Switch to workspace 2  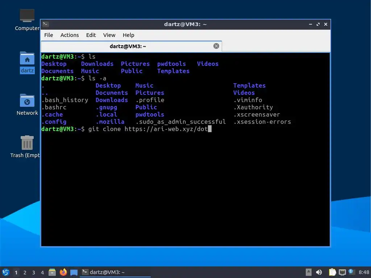click(25, 273)
